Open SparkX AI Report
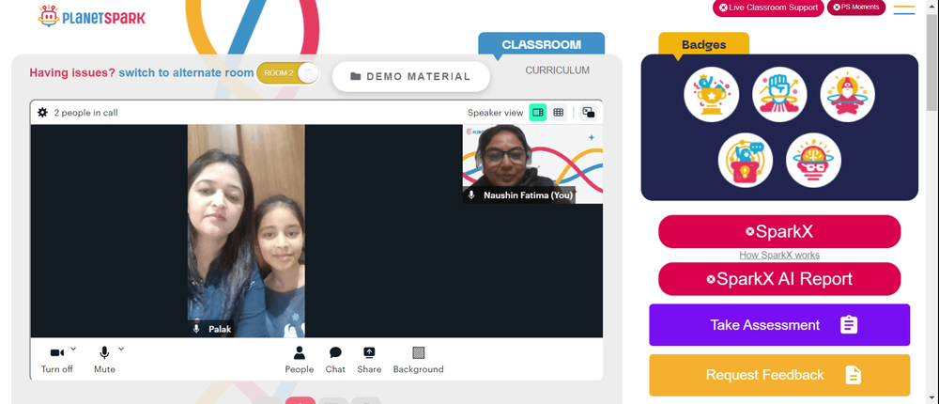The width and height of the screenshot is (939, 404). point(779,279)
